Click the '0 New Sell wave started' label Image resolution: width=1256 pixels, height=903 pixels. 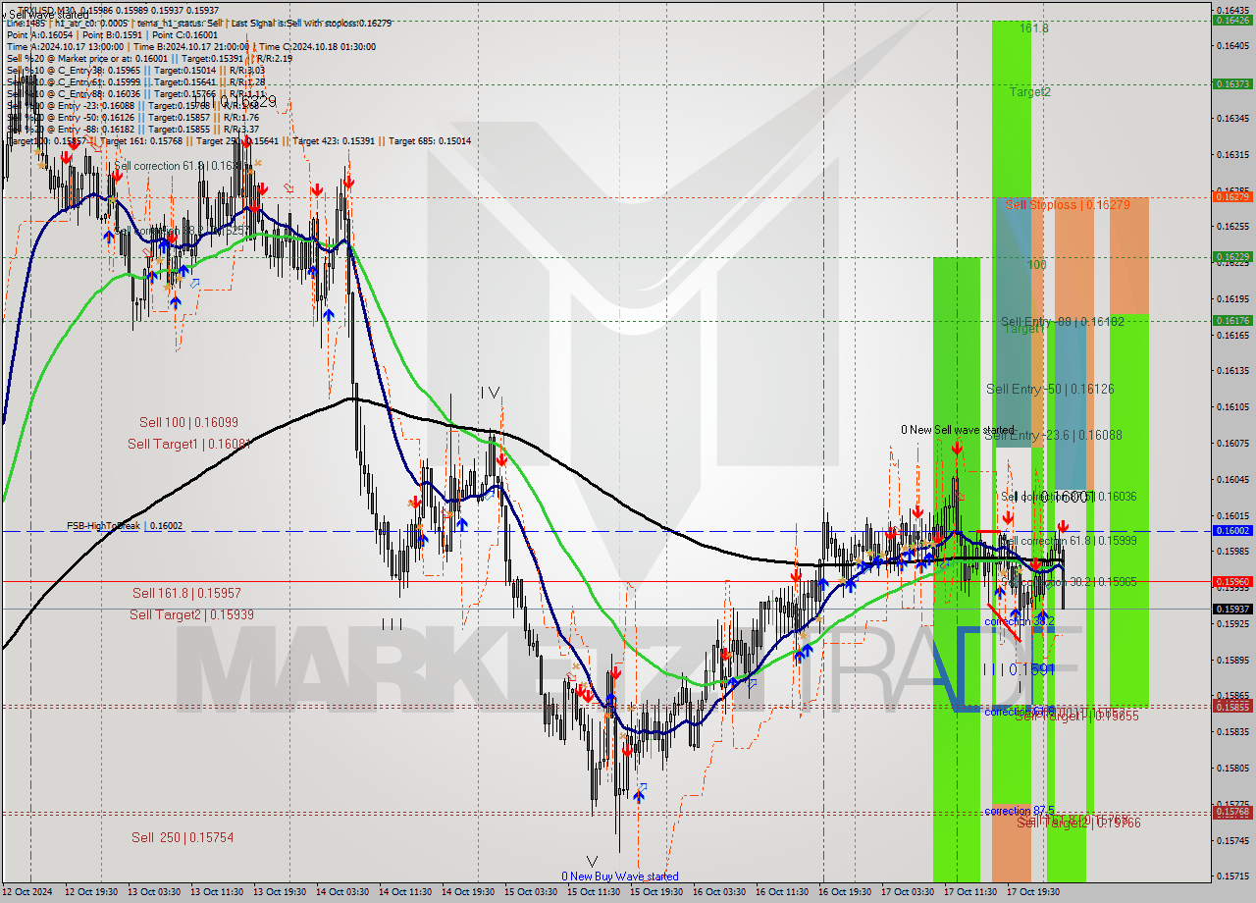coord(958,430)
